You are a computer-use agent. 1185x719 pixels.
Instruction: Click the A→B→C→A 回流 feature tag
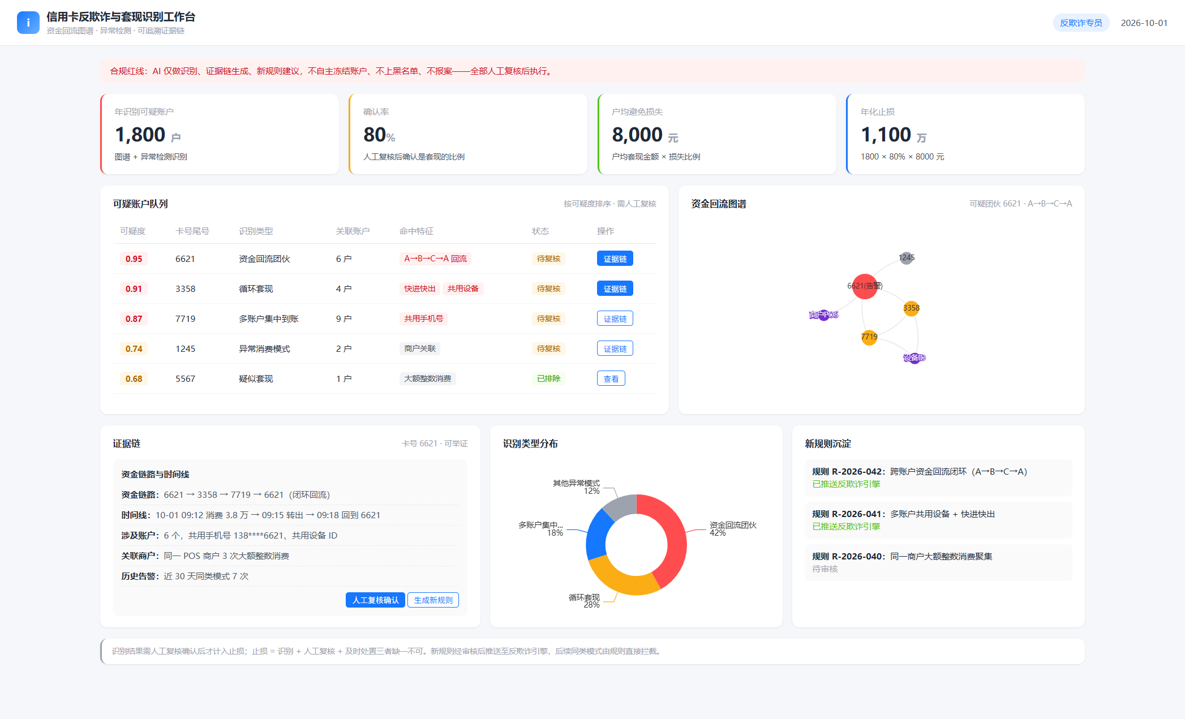pyautogui.click(x=435, y=259)
